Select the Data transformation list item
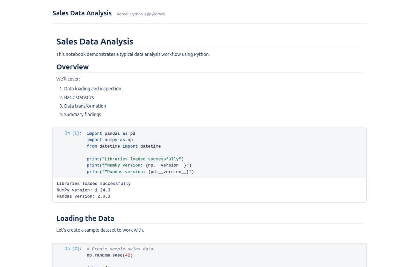Image resolution: width=419 pixels, height=267 pixels. [x=85, y=106]
